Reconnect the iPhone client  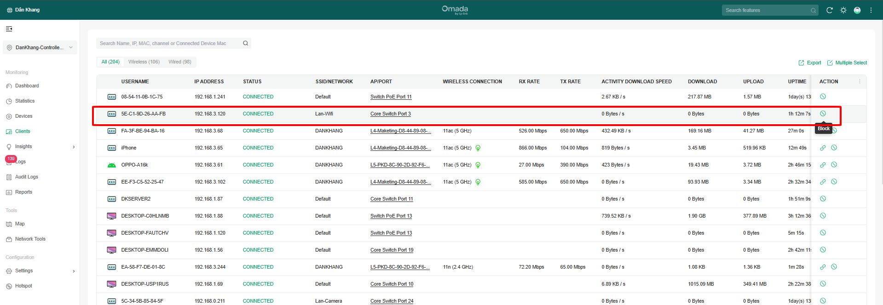click(823, 148)
